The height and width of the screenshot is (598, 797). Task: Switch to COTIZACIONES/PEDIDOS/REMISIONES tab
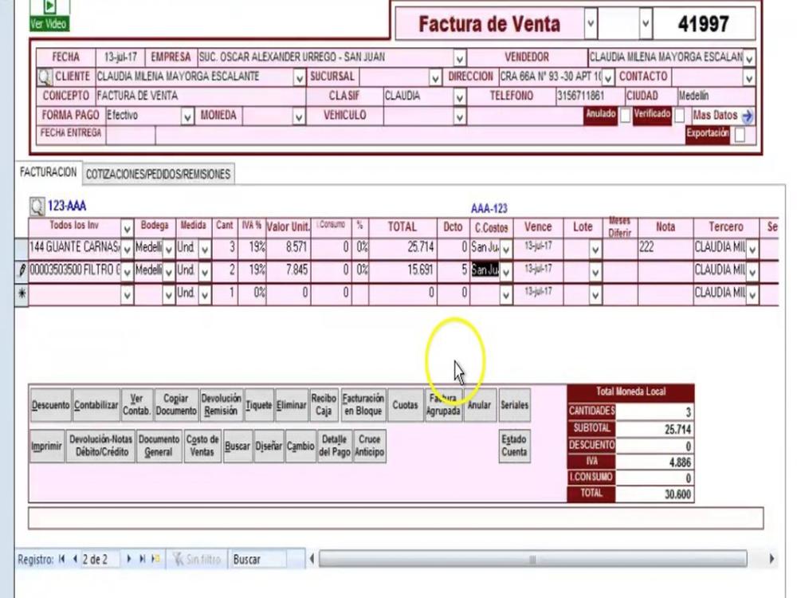pyautogui.click(x=158, y=175)
